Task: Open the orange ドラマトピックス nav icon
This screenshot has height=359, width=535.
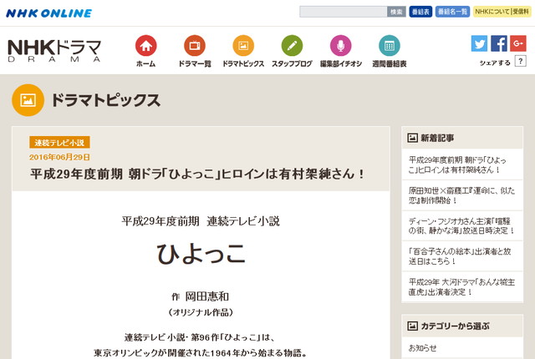Action: click(x=243, y=45)
